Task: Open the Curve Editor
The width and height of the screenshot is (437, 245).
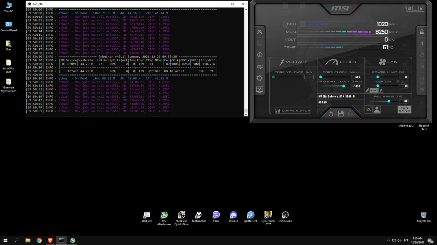Action: tap(293, 110)
